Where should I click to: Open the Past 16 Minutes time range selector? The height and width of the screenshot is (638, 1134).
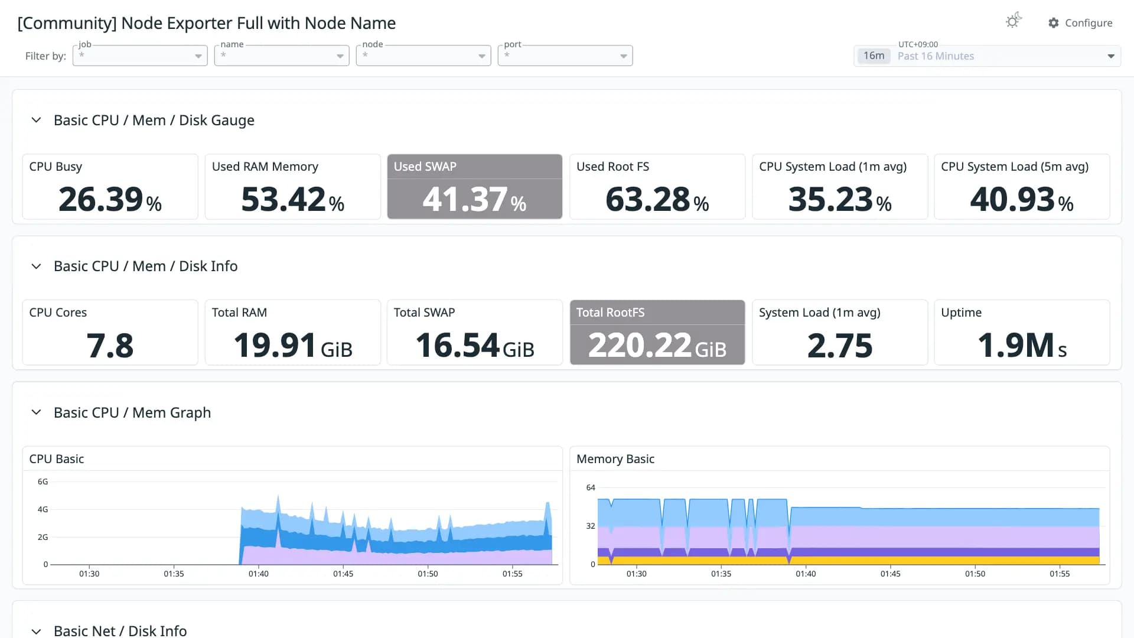pyautogui.click(x=988, y=56)
